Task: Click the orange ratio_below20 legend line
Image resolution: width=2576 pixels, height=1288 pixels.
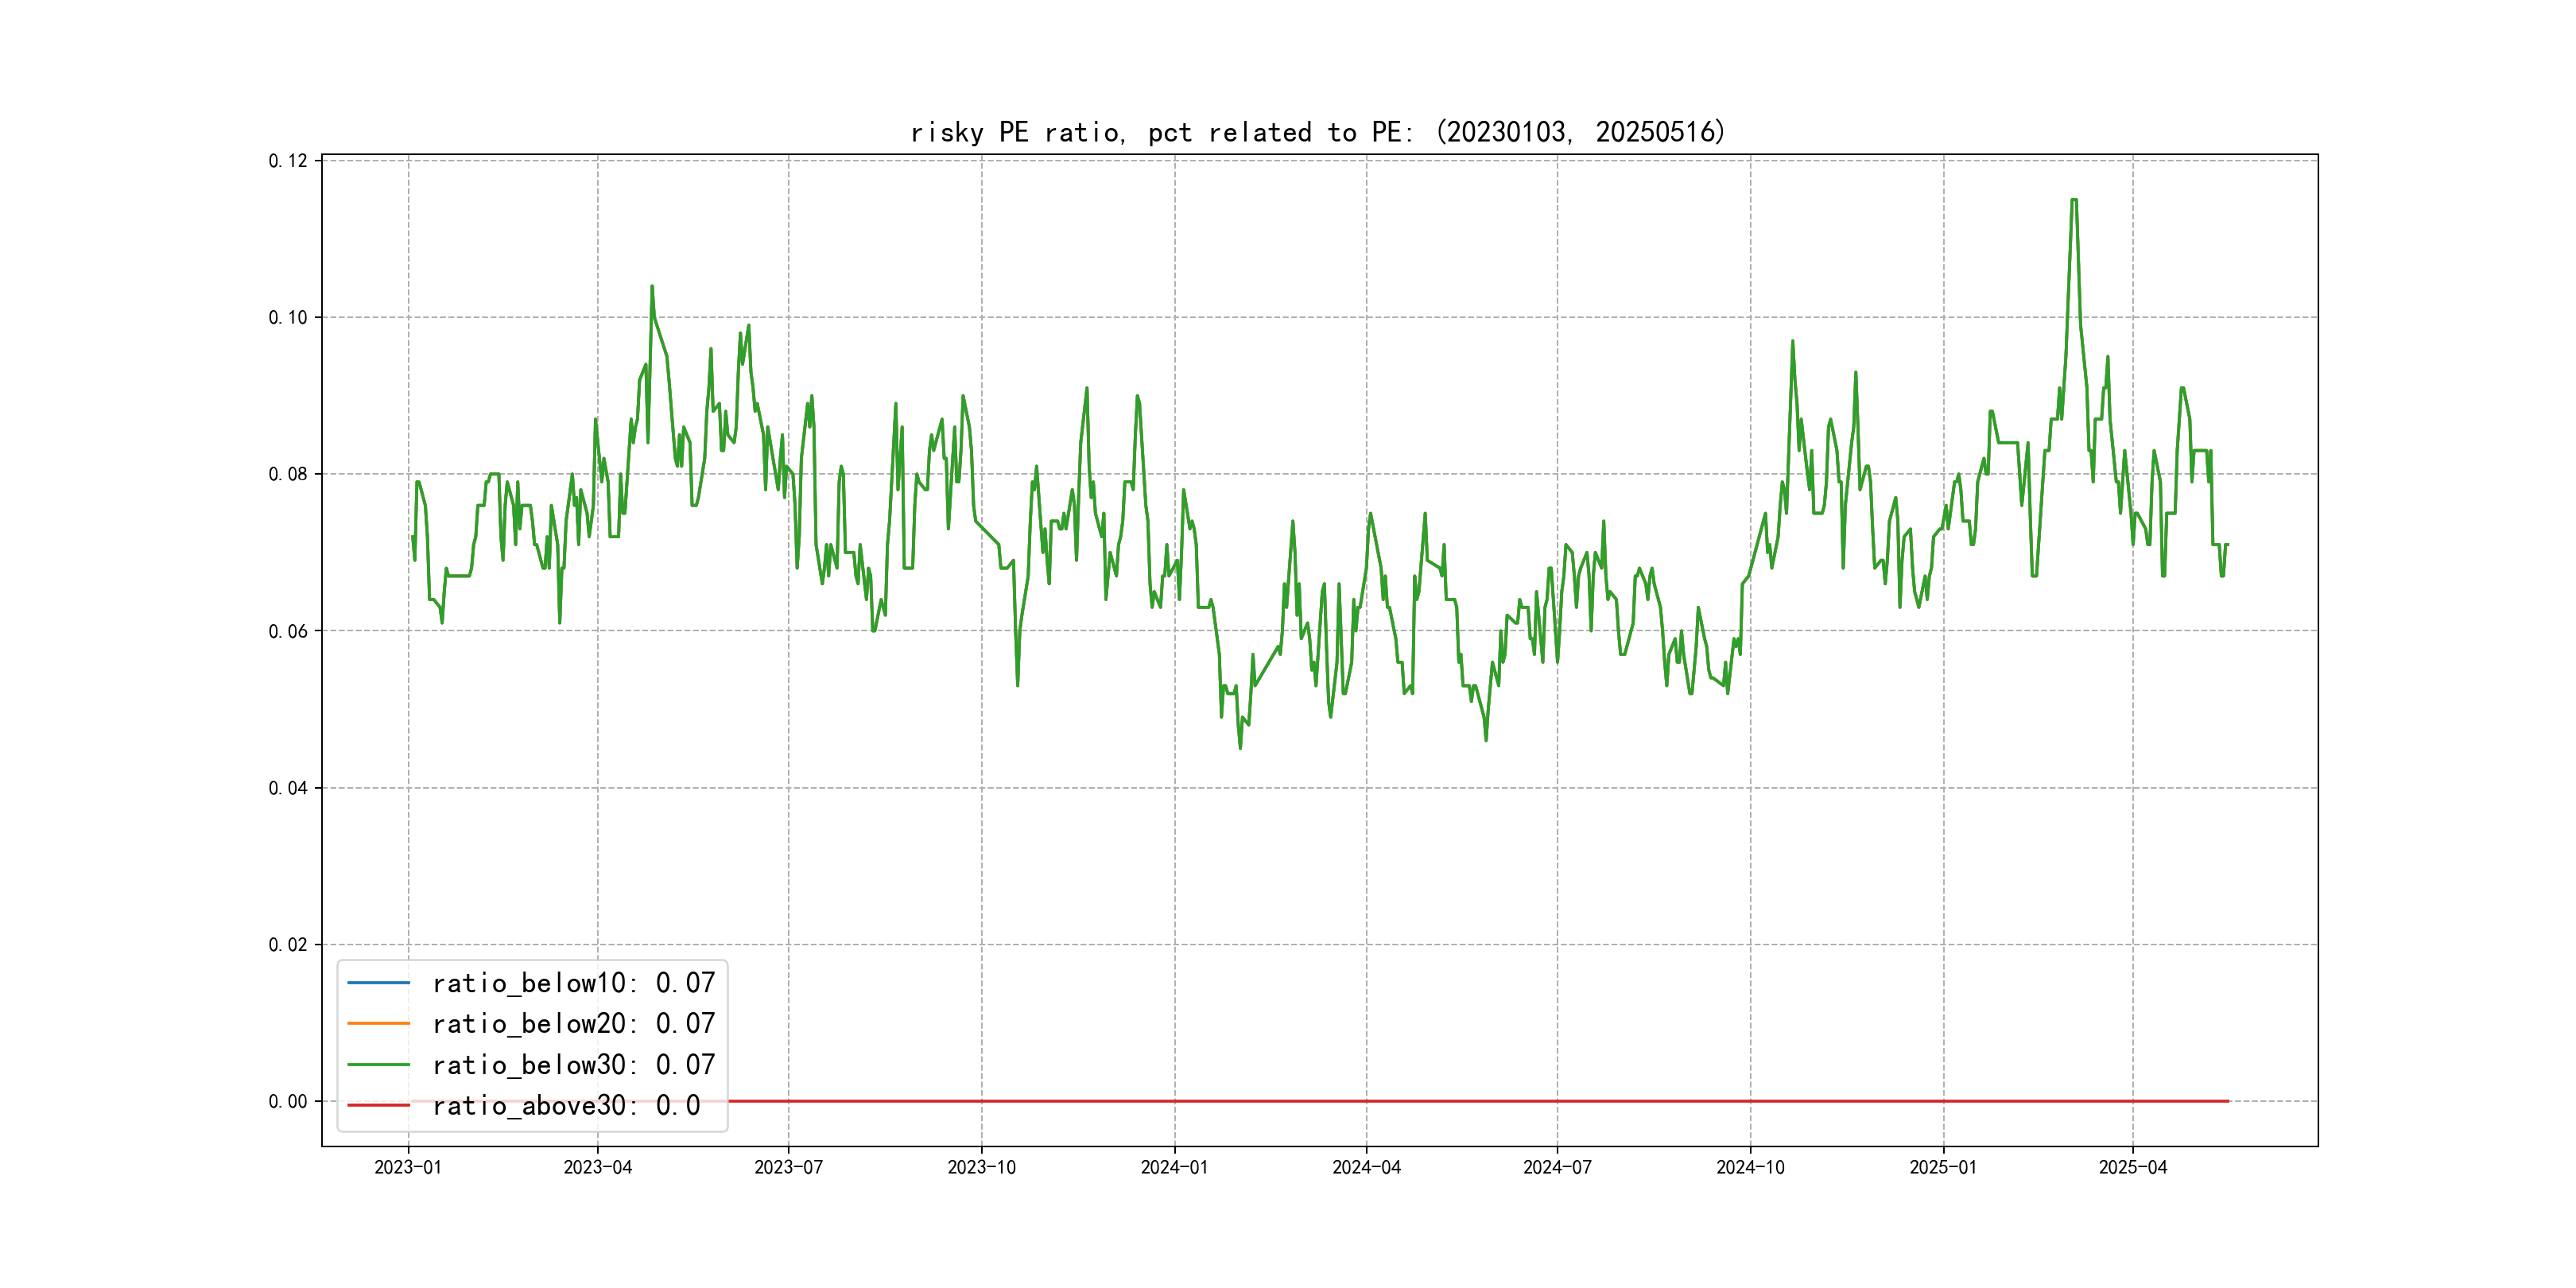Action: (378, 1024)
